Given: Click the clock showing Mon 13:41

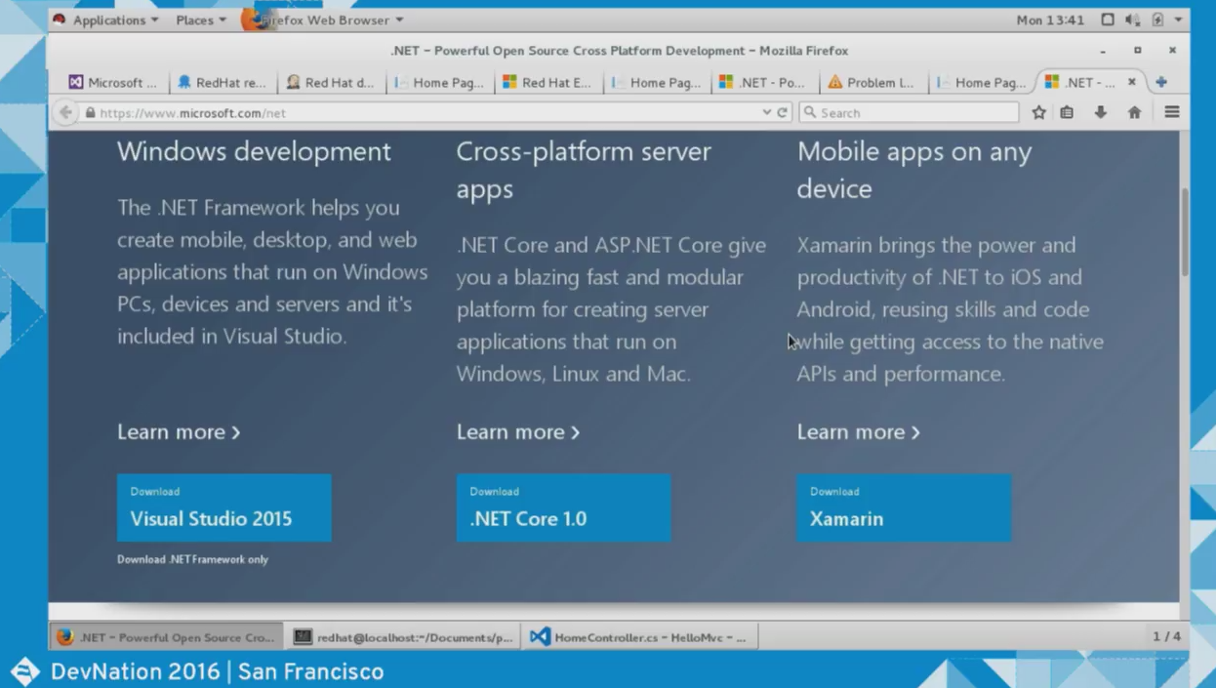Looking at the screenshot, I should click(1050, 20).
